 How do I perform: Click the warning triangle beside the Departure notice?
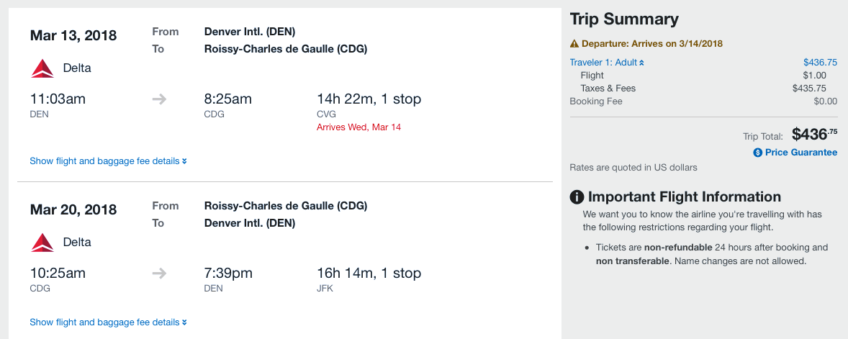click(574, 44)
